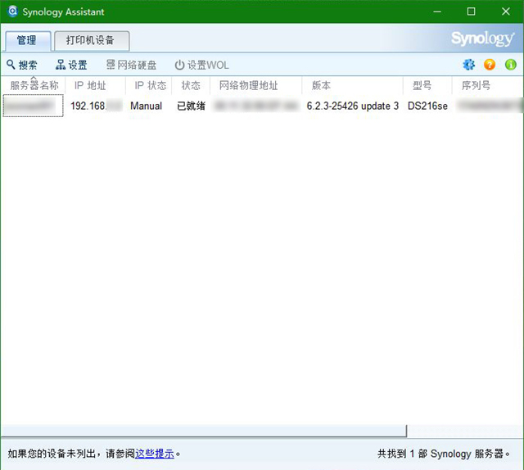This screenshot has width=524, height=470.
Task: Click the blurred serial number cell
Action: [490, 106]
